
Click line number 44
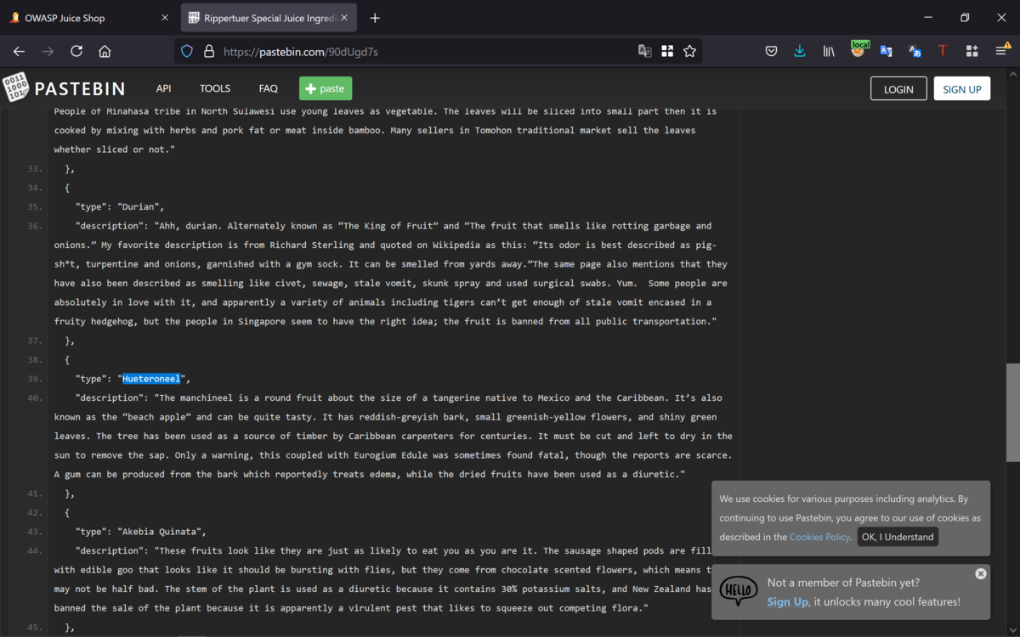[34, 550]
